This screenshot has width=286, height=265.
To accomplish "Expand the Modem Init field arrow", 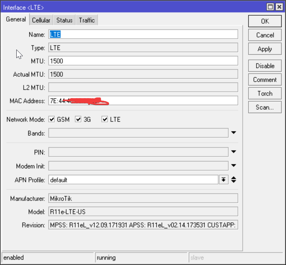I will pos(234,166).
